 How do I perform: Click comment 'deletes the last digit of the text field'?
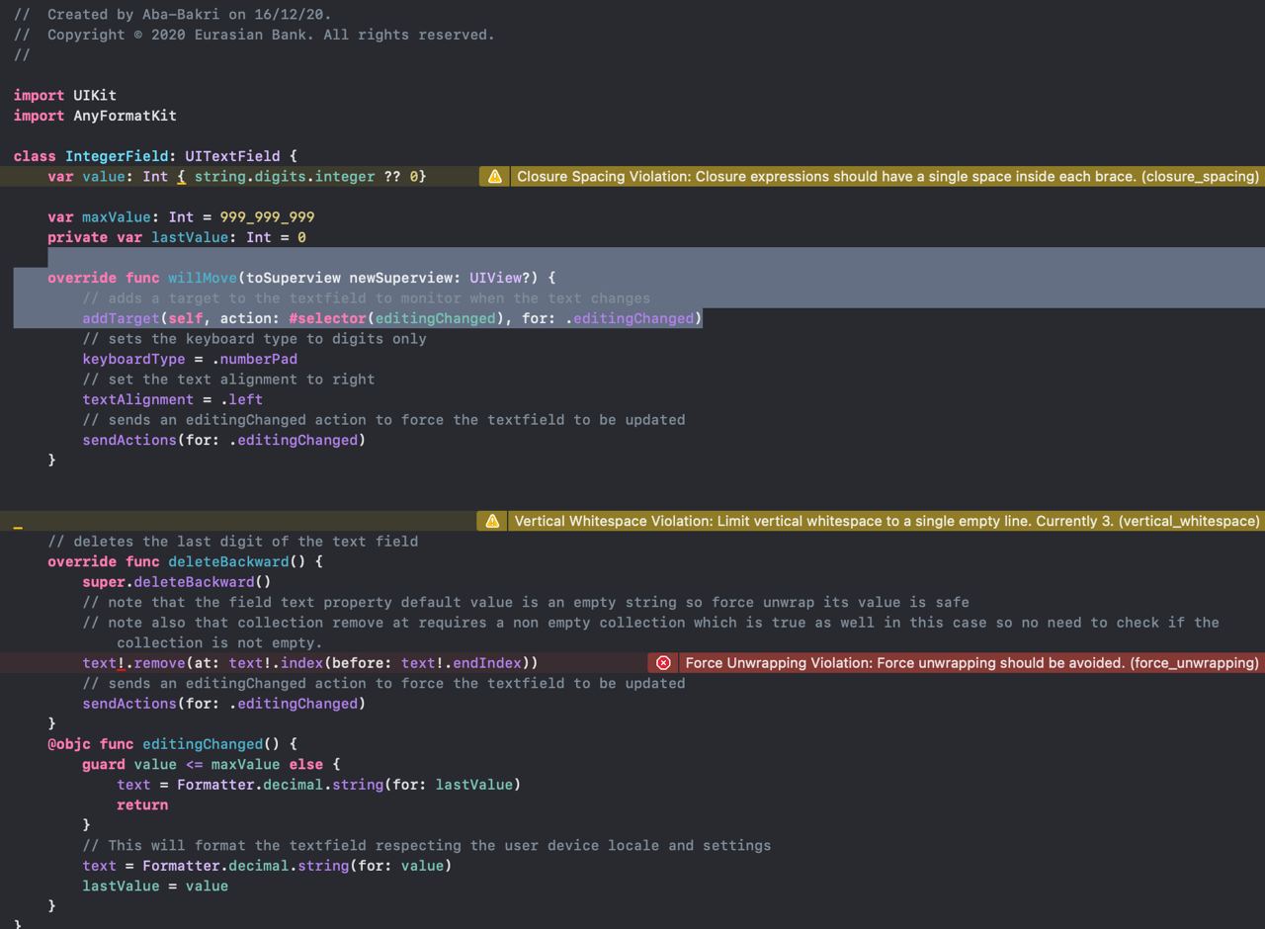click(x=232, y=542)
